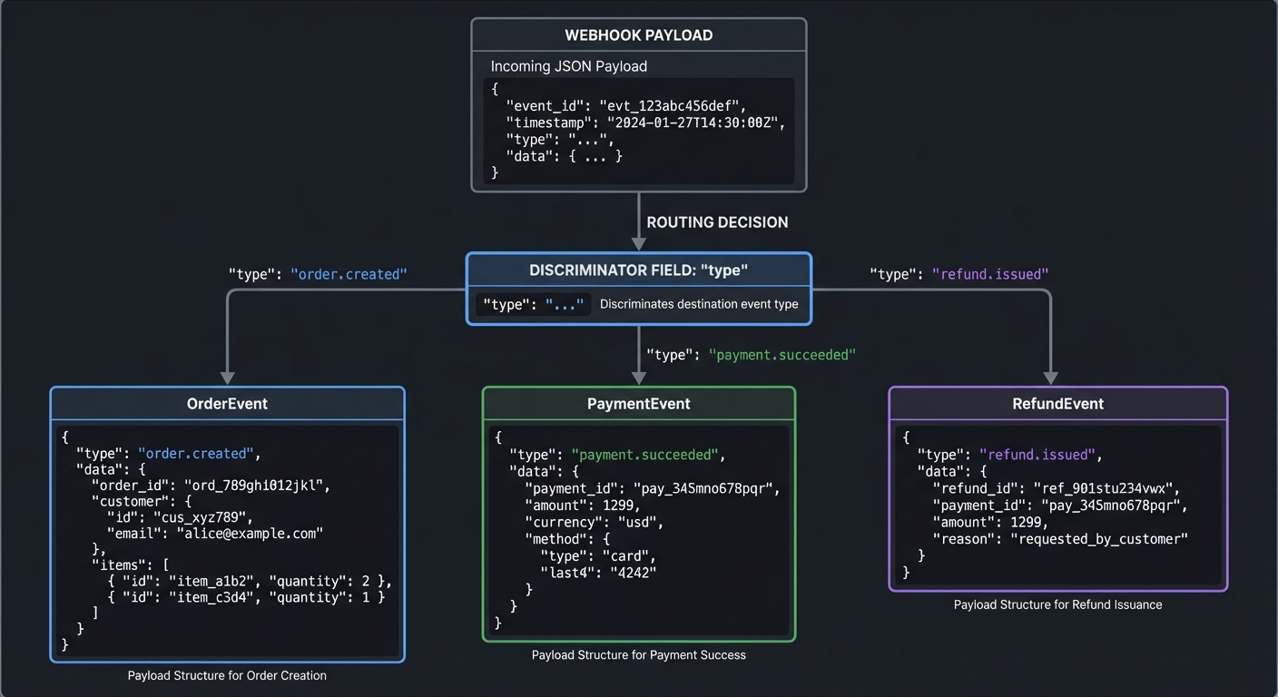Screen dimensions: 1278x697
Task: Click the green "payment.succeeded" type value
Action: (644, 454)
